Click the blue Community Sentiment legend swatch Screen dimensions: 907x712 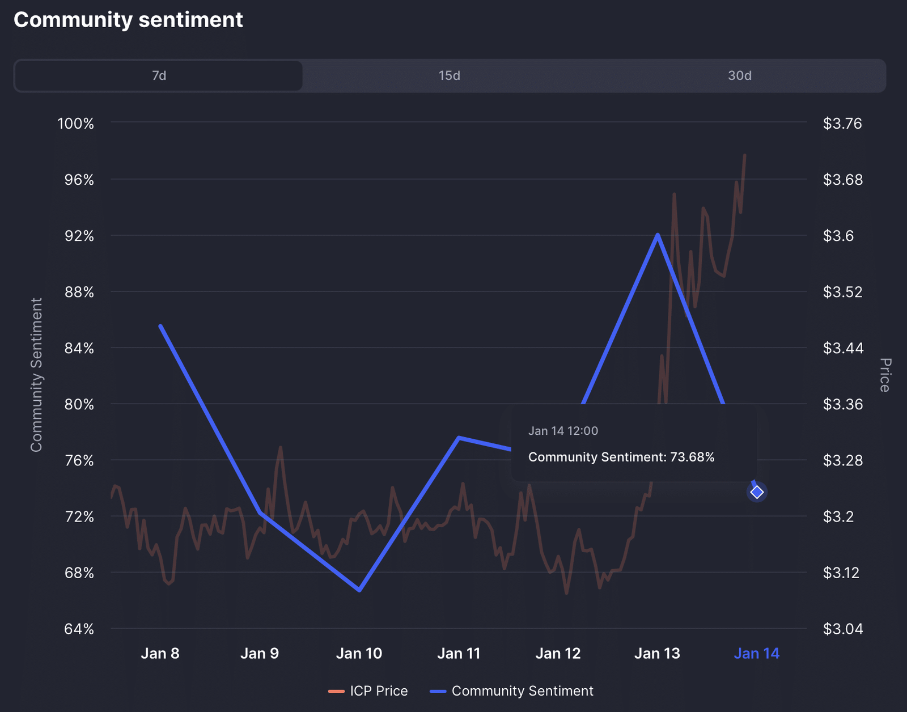tap(438, 691)
